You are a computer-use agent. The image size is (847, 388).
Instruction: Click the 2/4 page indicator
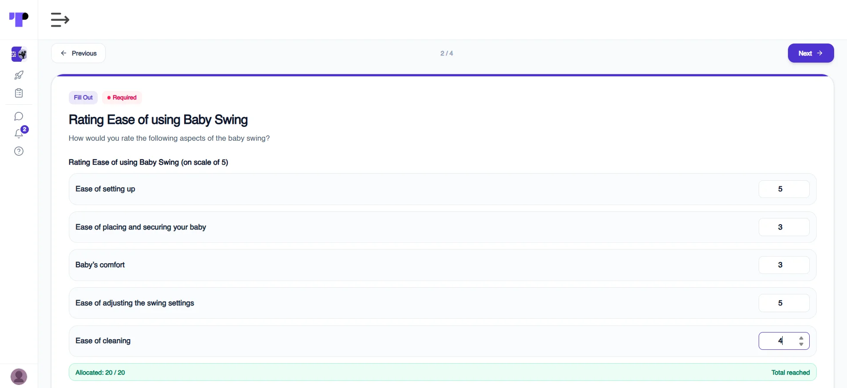click(447, 53)
